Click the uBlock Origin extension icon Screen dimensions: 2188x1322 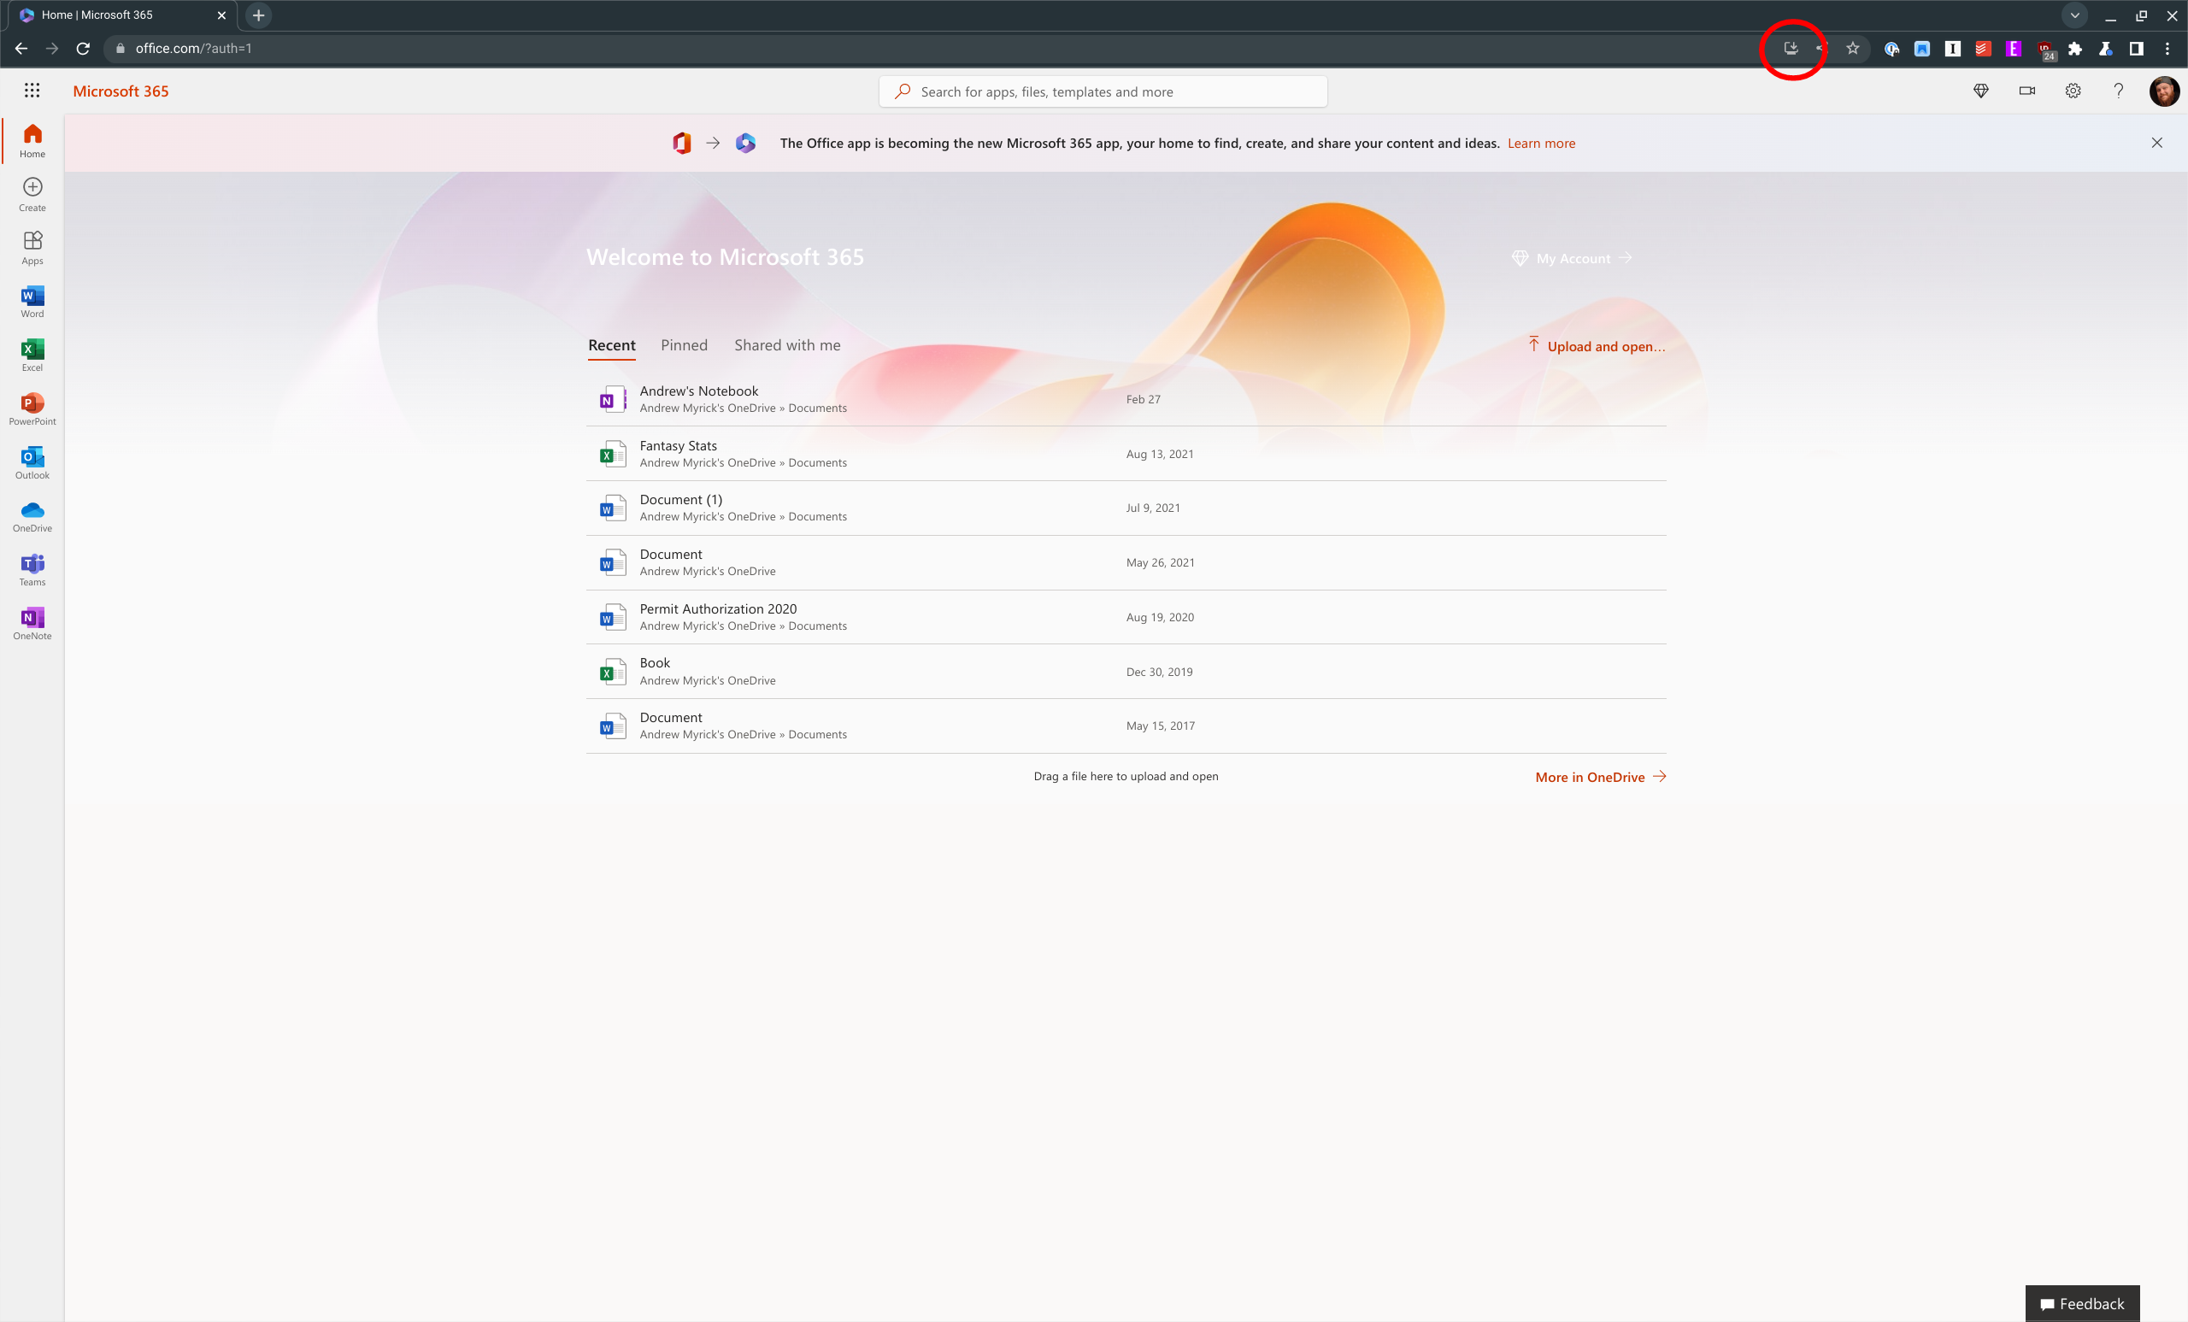pos(2045,50)
